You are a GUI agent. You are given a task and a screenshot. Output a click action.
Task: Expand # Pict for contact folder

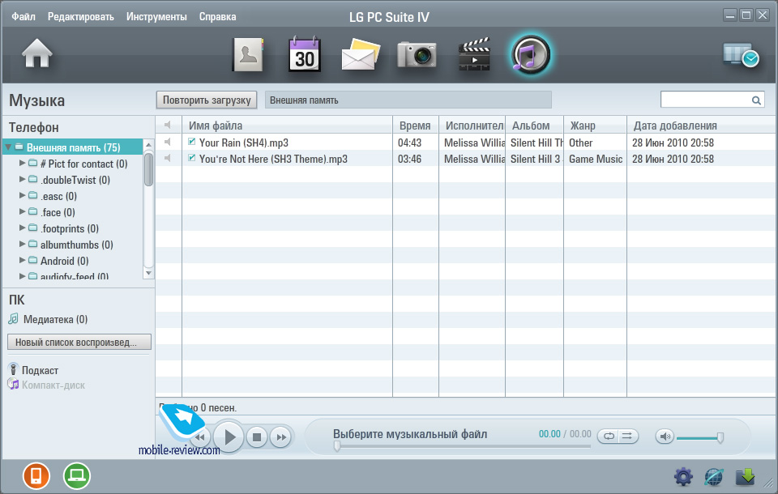click(x=22, y=163)
